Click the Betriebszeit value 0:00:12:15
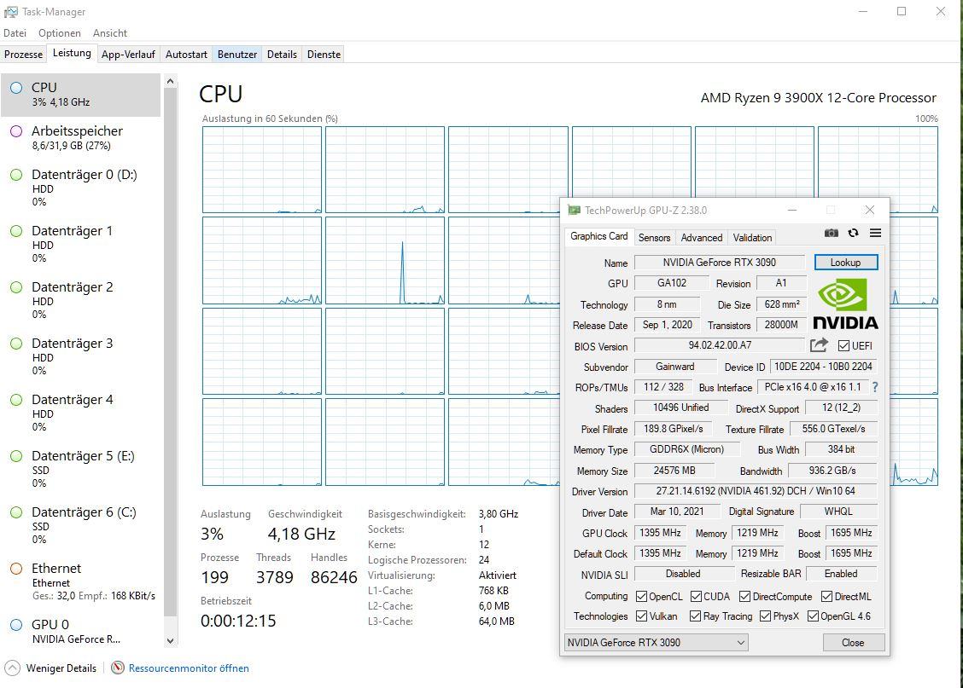The width and height of the screenshot is (963, 688). pos(238,621)
